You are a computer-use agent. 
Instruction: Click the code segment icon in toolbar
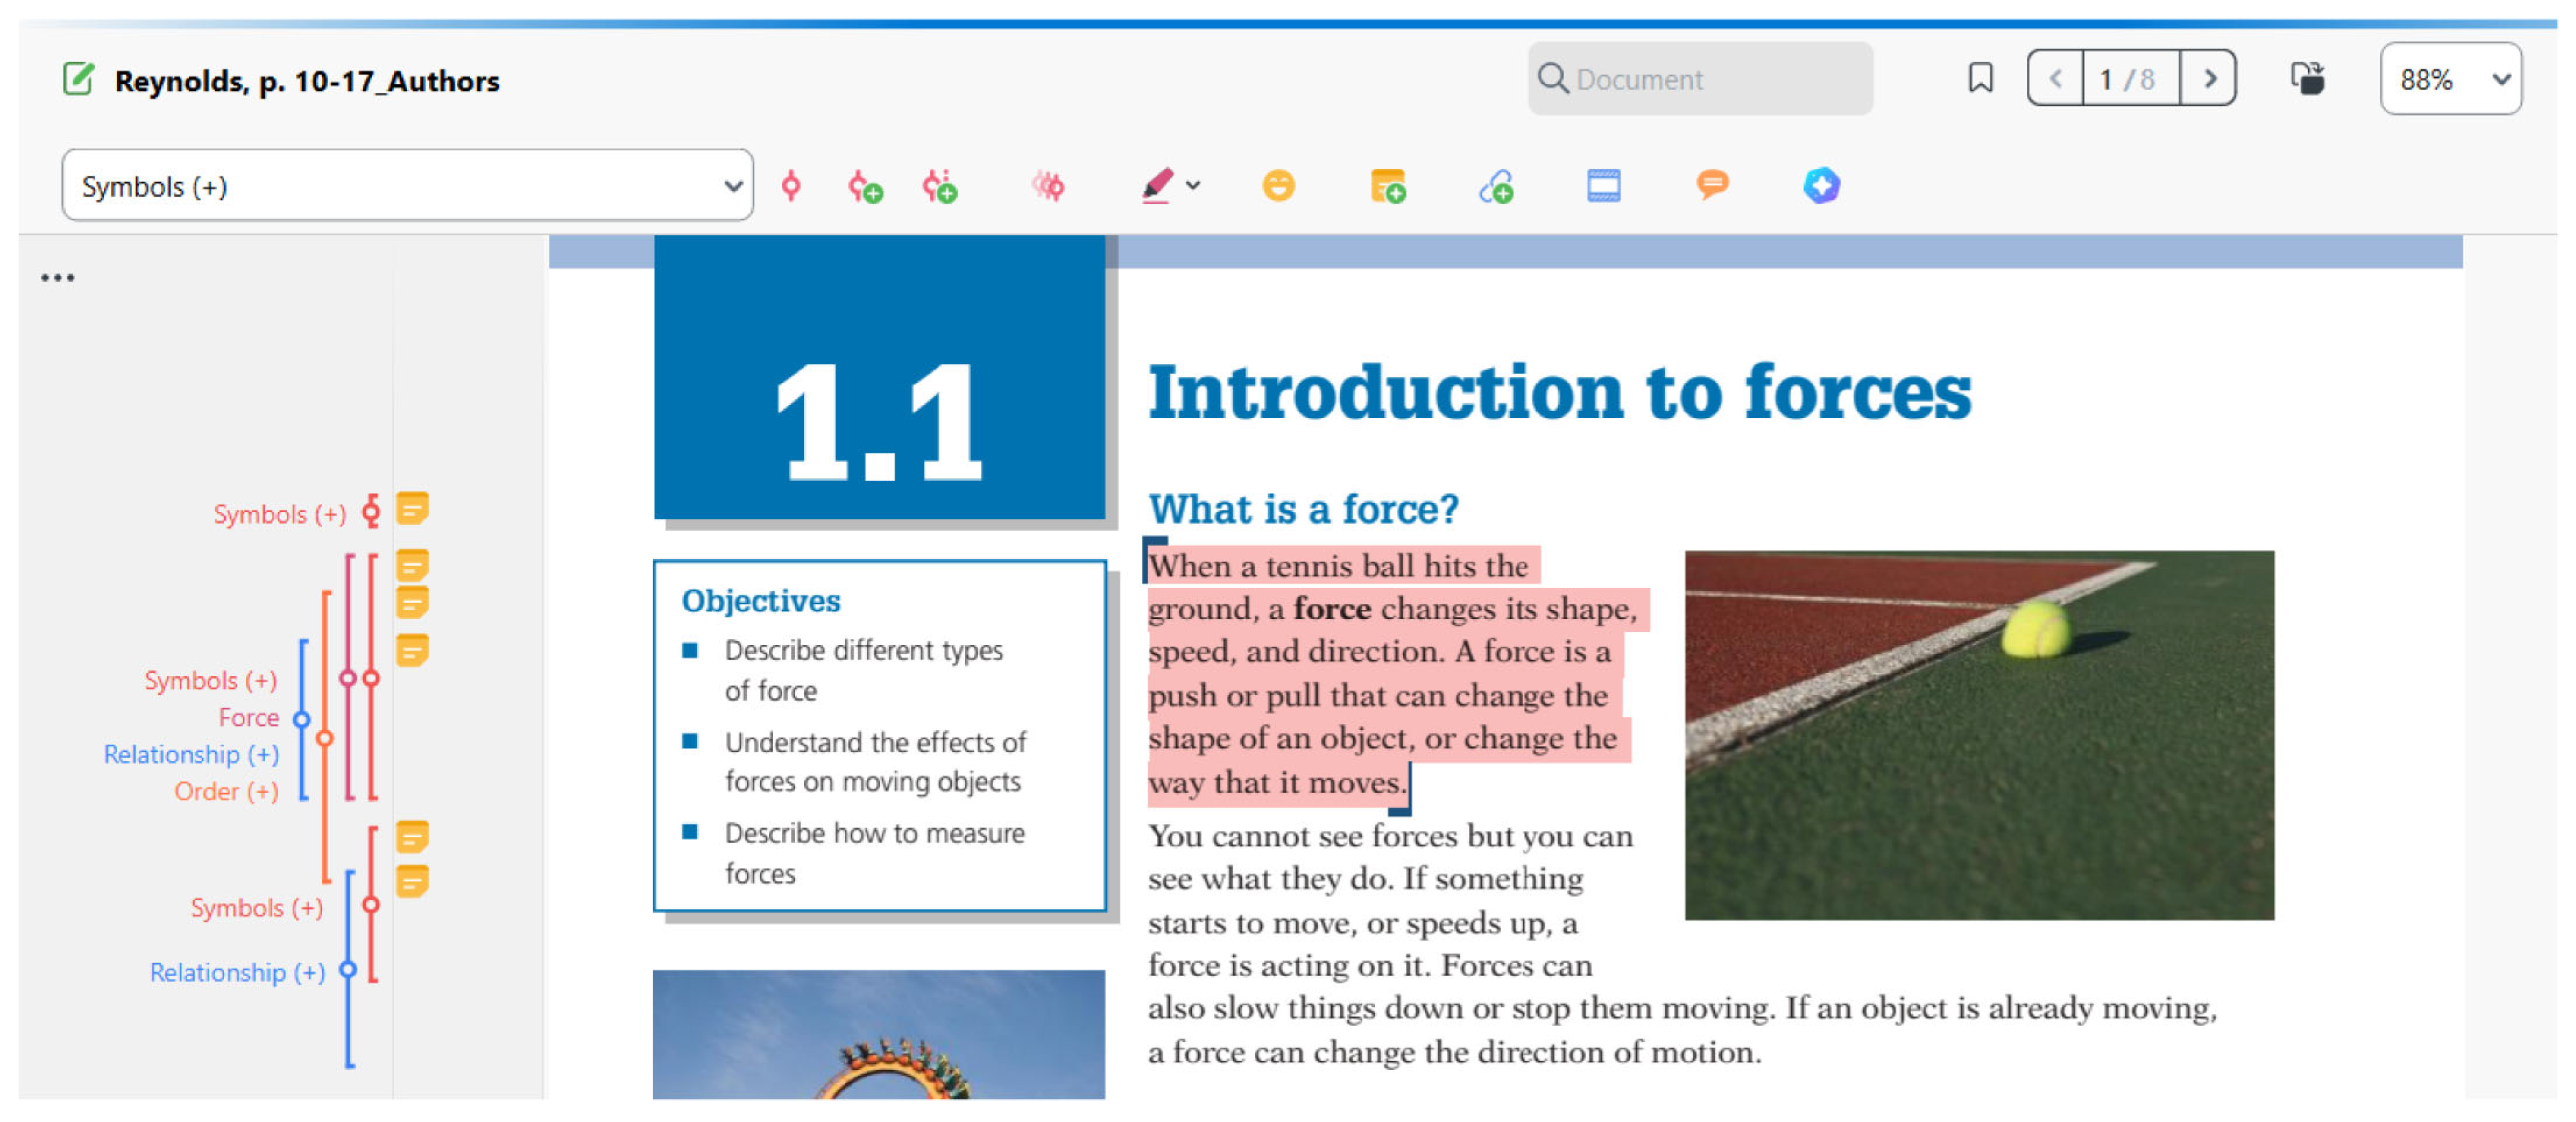pyautogui.click(x=791, y=186)
